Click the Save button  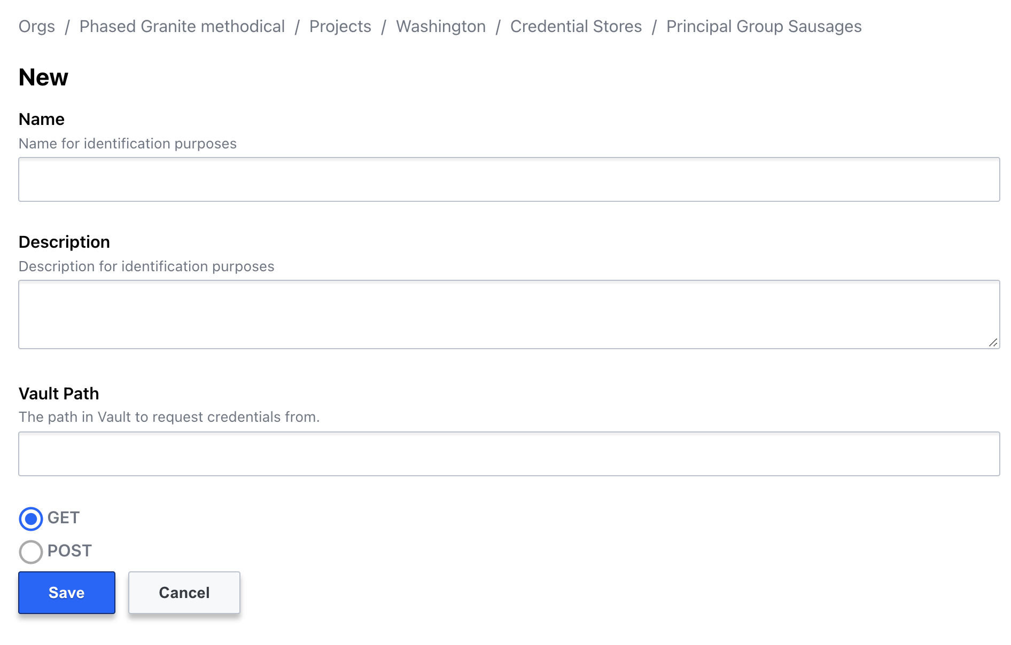click(x=67, y=593)
